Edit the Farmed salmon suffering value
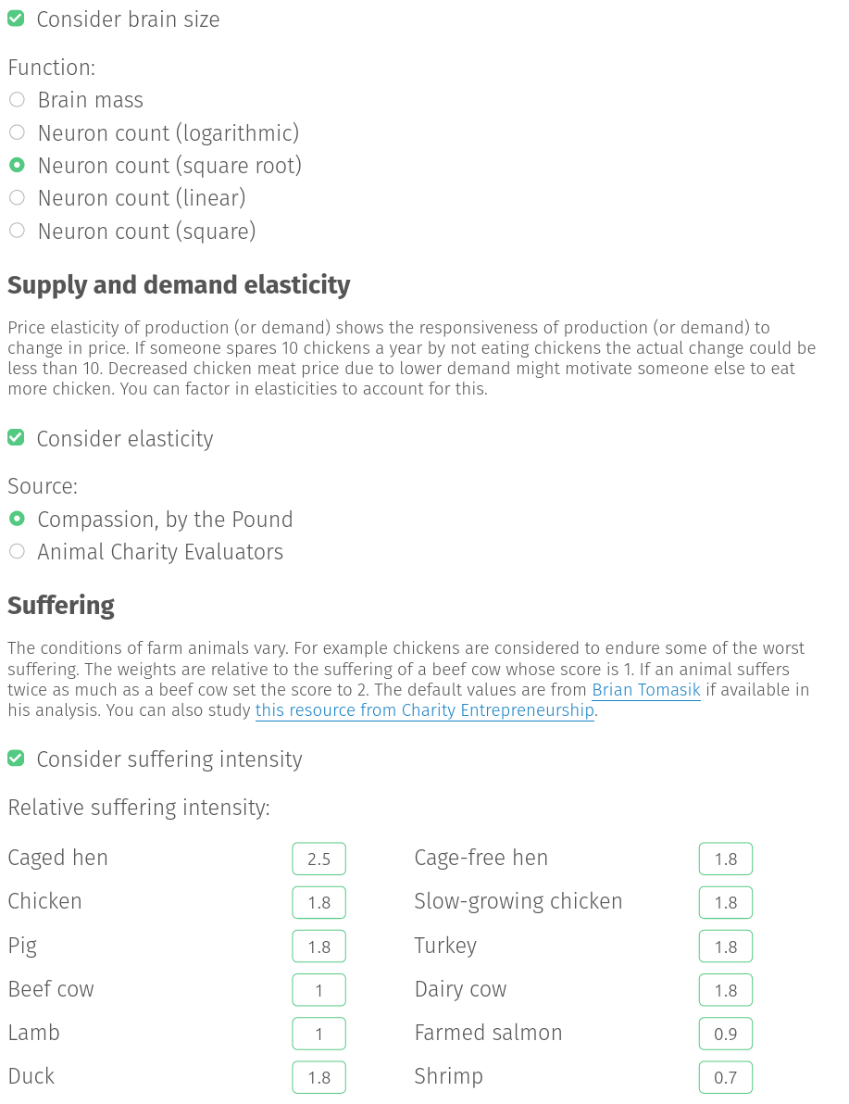This screenshot has height=1104, width=849. (726, 1034)
